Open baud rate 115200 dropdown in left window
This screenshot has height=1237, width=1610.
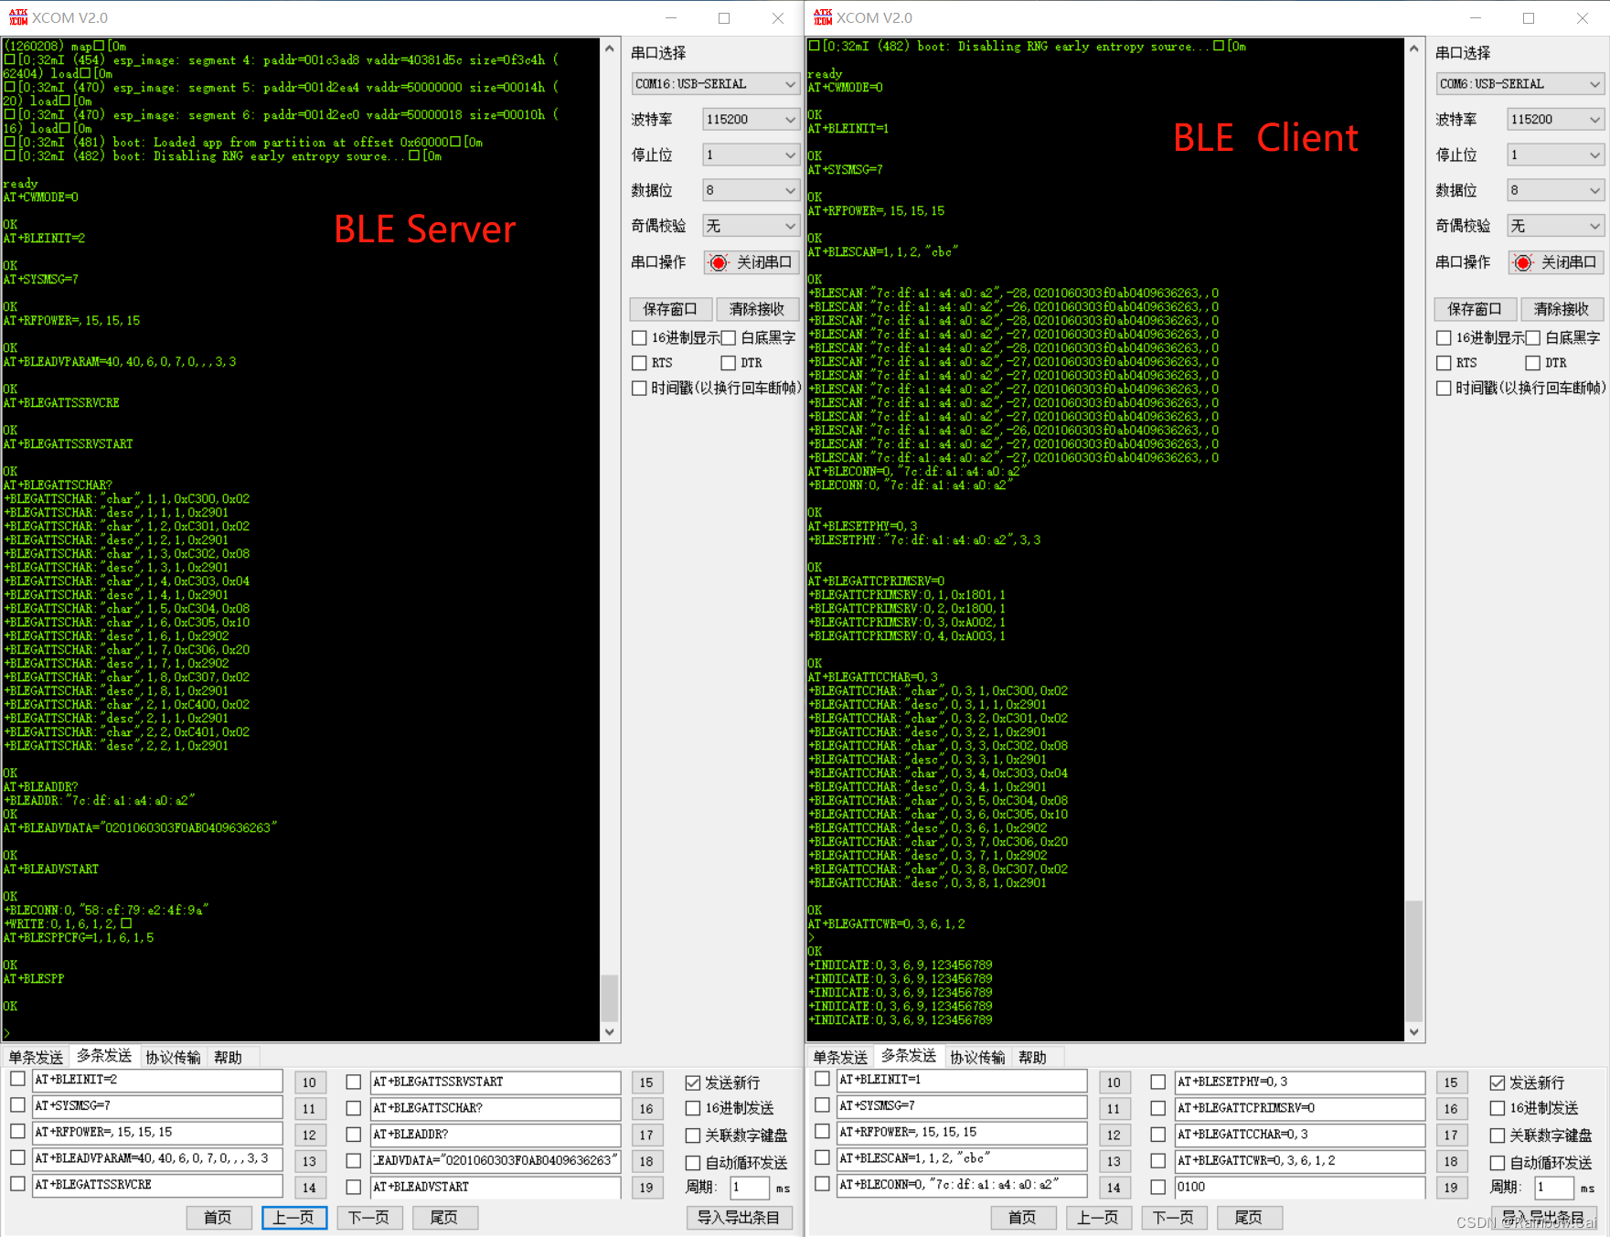[x=752, y=120]
